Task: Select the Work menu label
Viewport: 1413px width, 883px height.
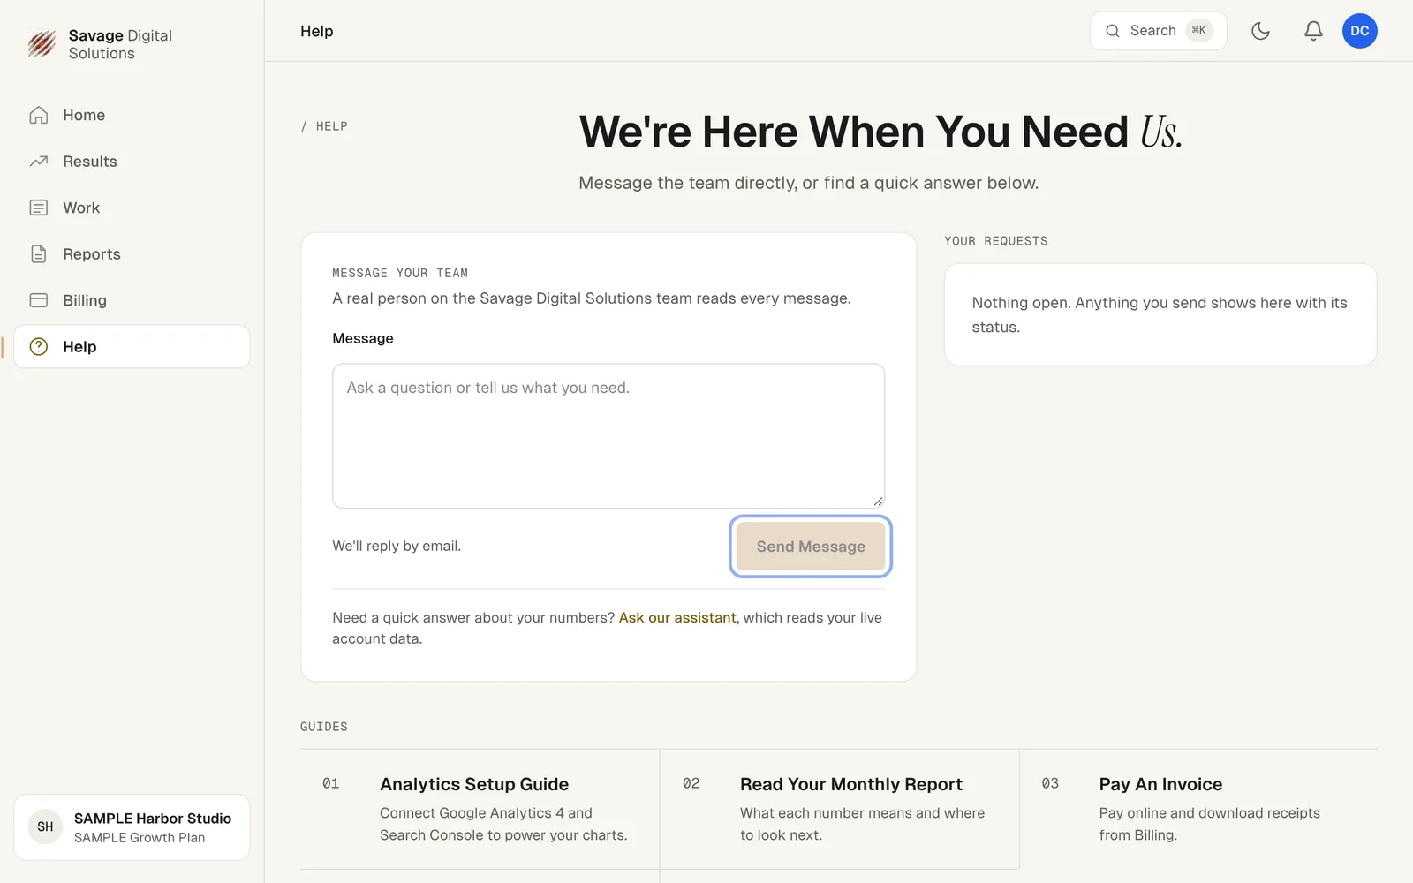Action: pos(81,208)
